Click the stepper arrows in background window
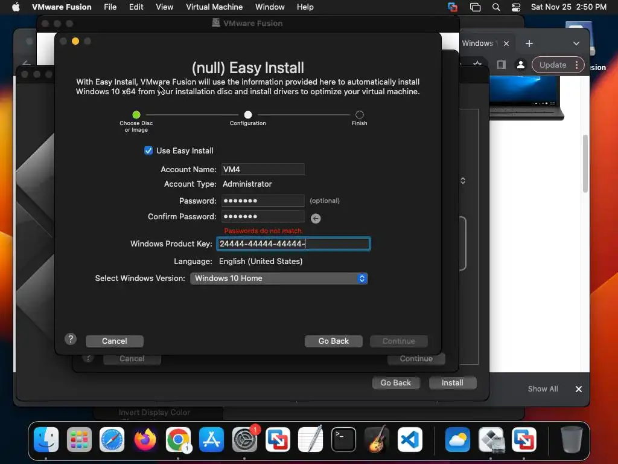 [x=463, y=181]
